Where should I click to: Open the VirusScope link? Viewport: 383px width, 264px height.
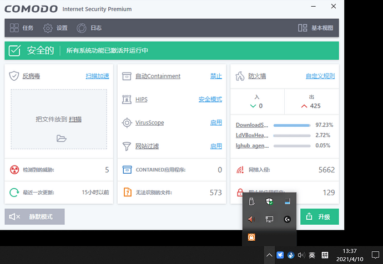pos(150,123)
